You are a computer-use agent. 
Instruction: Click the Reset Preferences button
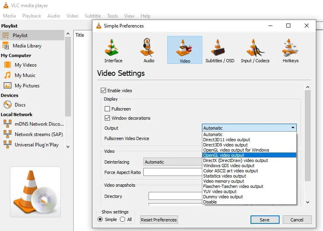[159, 220]
